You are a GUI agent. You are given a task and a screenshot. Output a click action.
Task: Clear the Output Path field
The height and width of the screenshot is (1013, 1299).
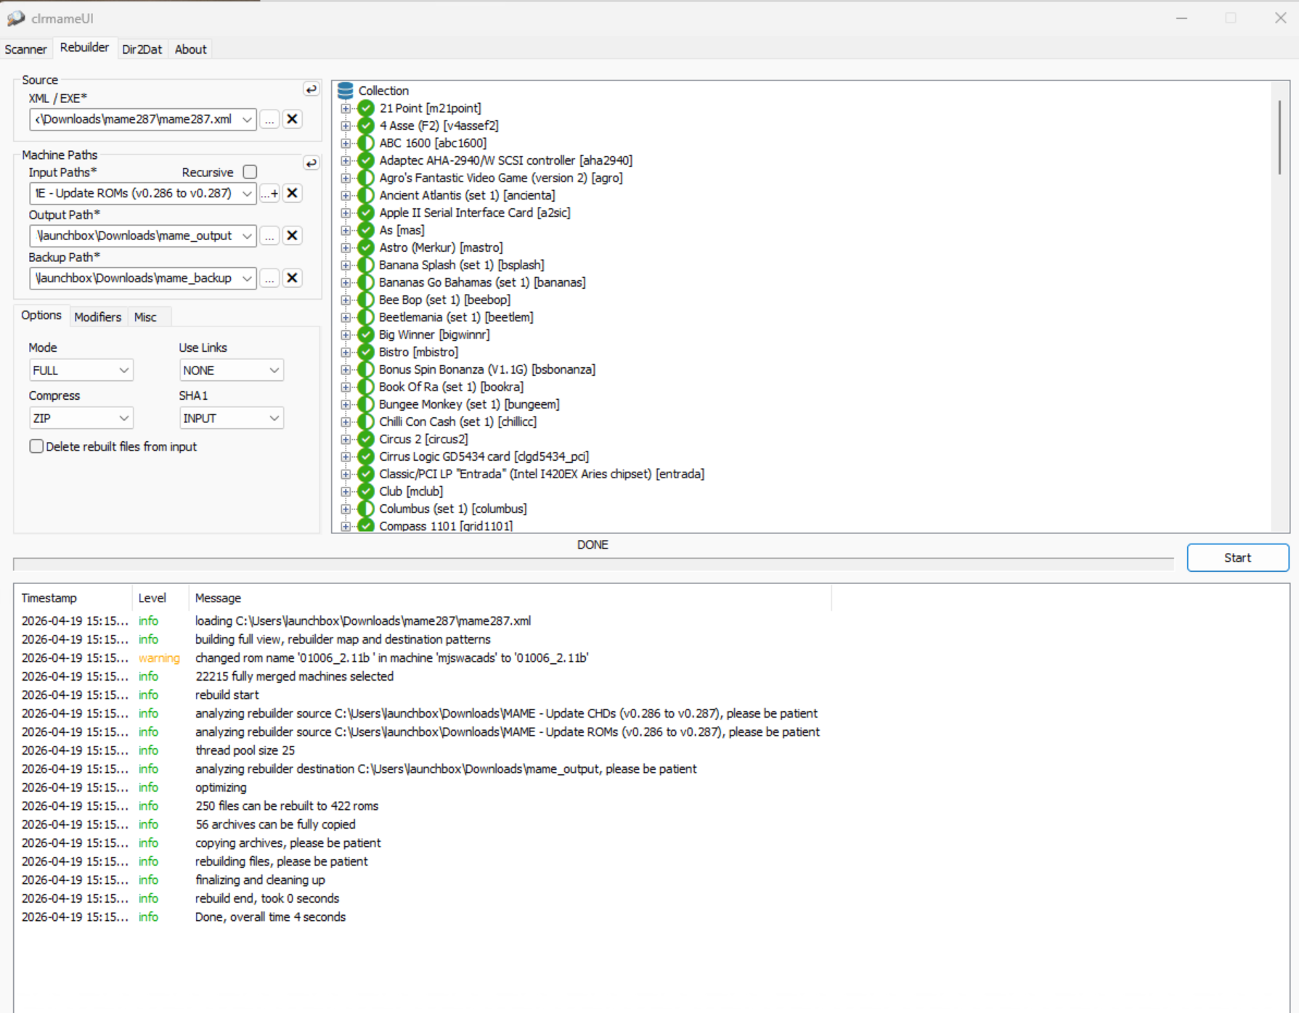click(292, 236)
